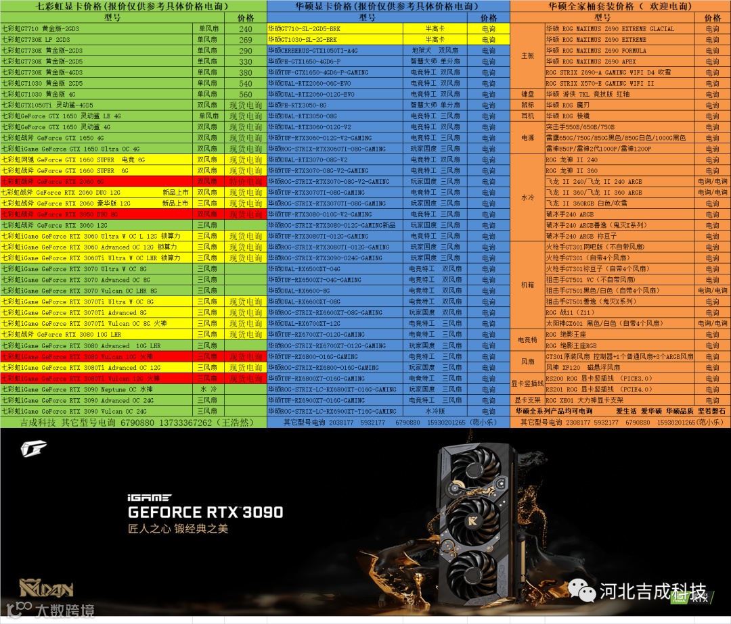The height and width of the screenshot is (624, 731).
Task: Click the price cell "380"
Action: (246, 72)
